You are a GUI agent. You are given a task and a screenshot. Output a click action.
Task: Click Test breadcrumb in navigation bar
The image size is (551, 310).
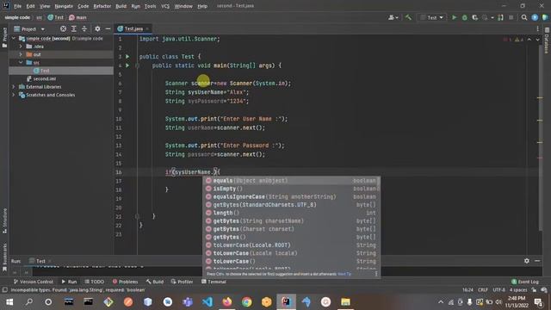click(55, 17)
